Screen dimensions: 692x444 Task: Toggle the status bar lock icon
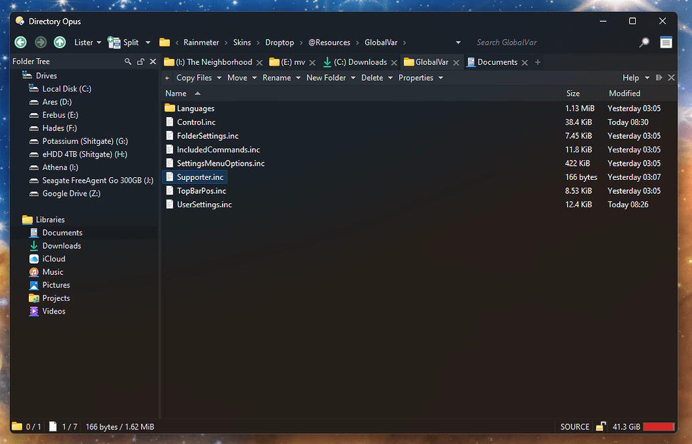[x=600, y=427]
